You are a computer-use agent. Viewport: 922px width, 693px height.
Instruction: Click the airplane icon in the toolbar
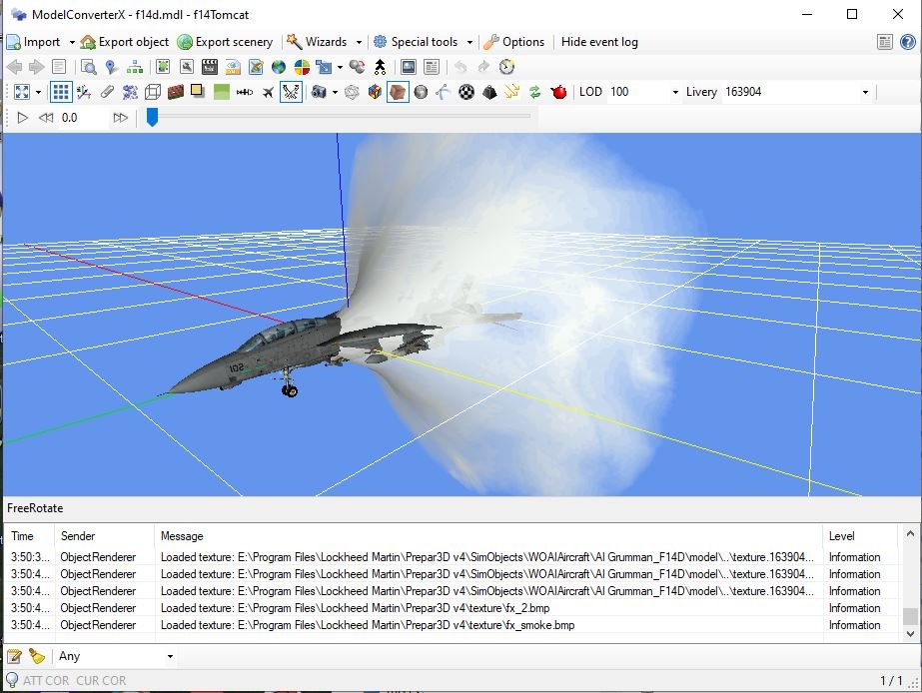268,92
